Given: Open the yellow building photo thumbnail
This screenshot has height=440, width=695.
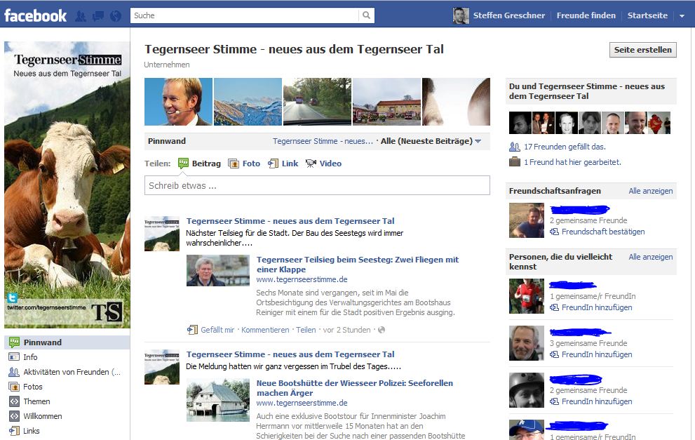Looking at the screenshot, I should (386, 102).
